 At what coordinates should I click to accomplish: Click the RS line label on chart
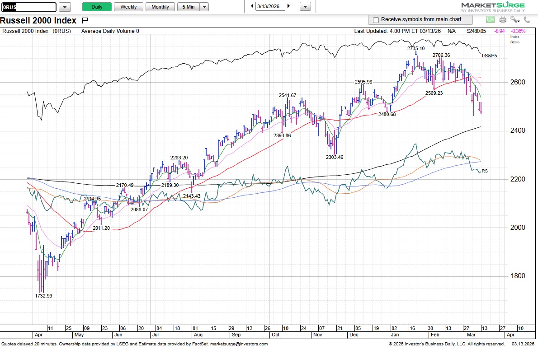pyautogui.click(x=485, y=171)
